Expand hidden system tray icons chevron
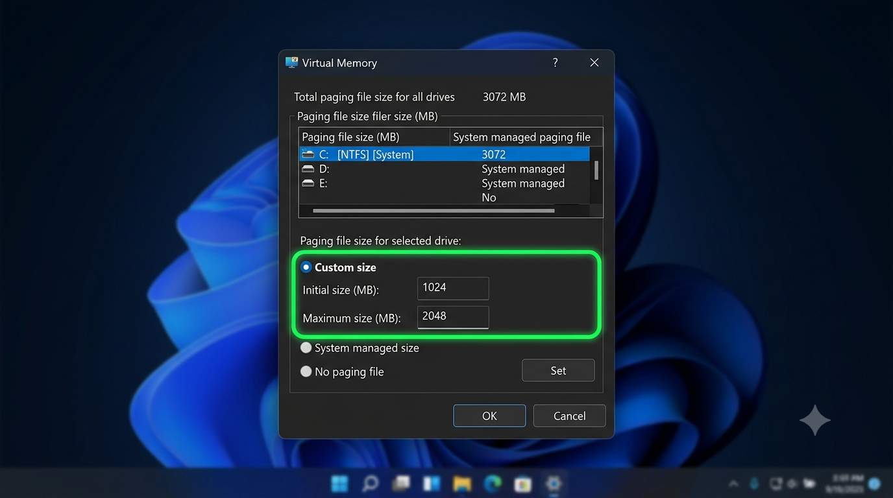 tap(733, 484)
